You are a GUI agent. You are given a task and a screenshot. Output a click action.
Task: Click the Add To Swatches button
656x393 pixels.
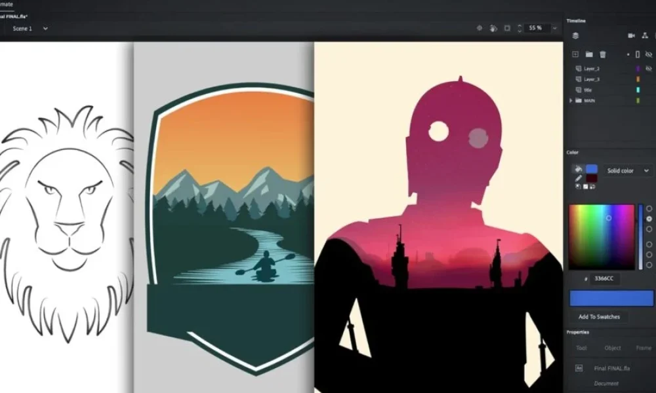pos(599,317)
